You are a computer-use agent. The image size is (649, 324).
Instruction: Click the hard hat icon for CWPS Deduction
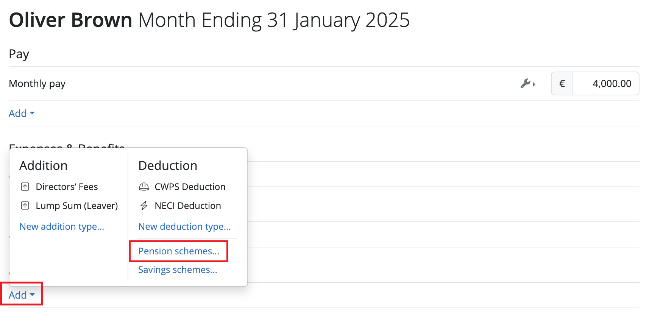click(144, 186)
